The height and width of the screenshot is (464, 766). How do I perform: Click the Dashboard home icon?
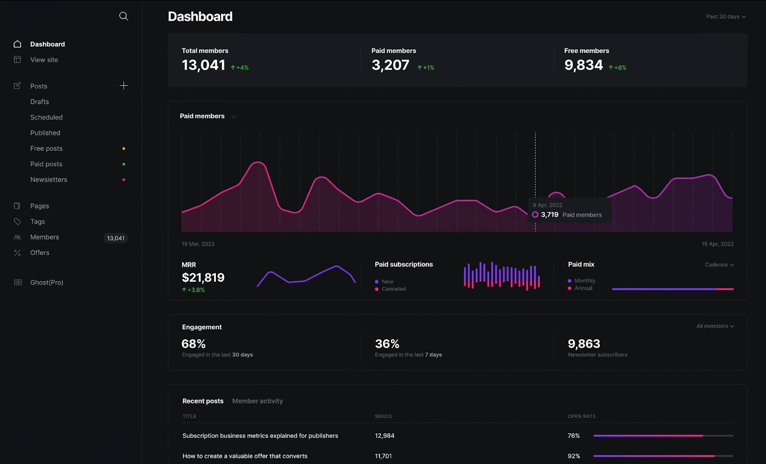tap(18, 44)
